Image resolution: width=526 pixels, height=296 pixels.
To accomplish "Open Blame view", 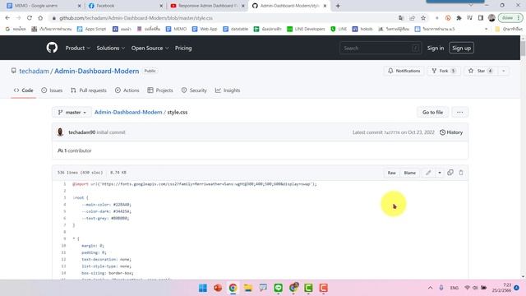I will 409,173.
